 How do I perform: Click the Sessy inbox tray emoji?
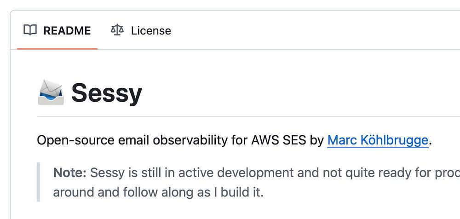[50, 92]
